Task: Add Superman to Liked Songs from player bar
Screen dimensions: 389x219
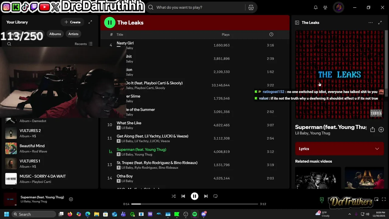Action: 71,199
